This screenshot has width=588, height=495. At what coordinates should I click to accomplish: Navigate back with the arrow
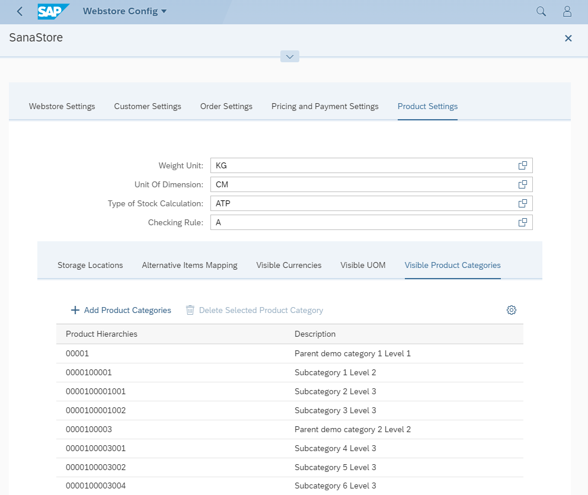[17, 11]
